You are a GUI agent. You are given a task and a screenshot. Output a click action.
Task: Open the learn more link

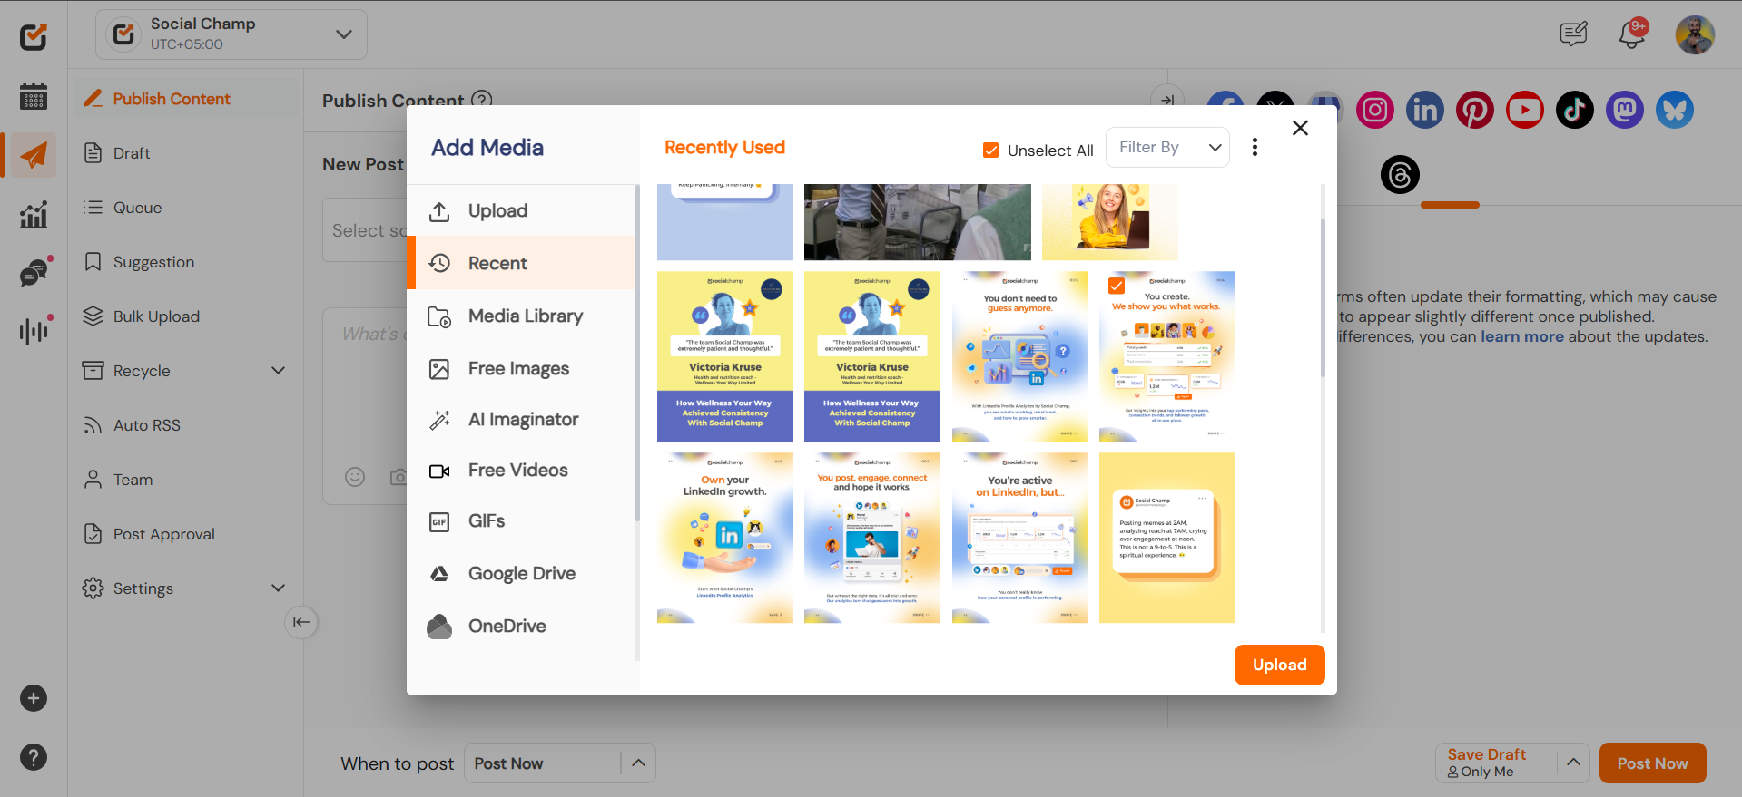(1522, 336)
